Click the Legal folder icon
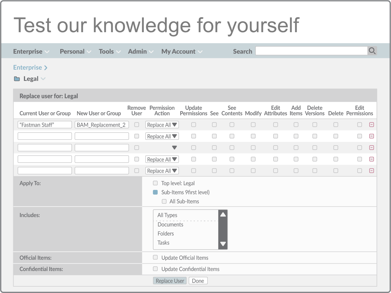This screenshot has height=293, width=391. click(17, 79)
